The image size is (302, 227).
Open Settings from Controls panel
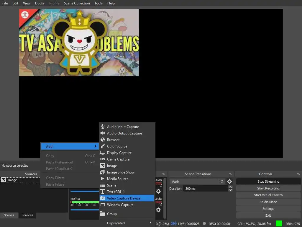click(x=268, y=209)
